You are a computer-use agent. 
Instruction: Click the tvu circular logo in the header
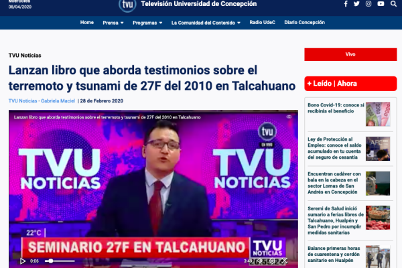point(127,5)
